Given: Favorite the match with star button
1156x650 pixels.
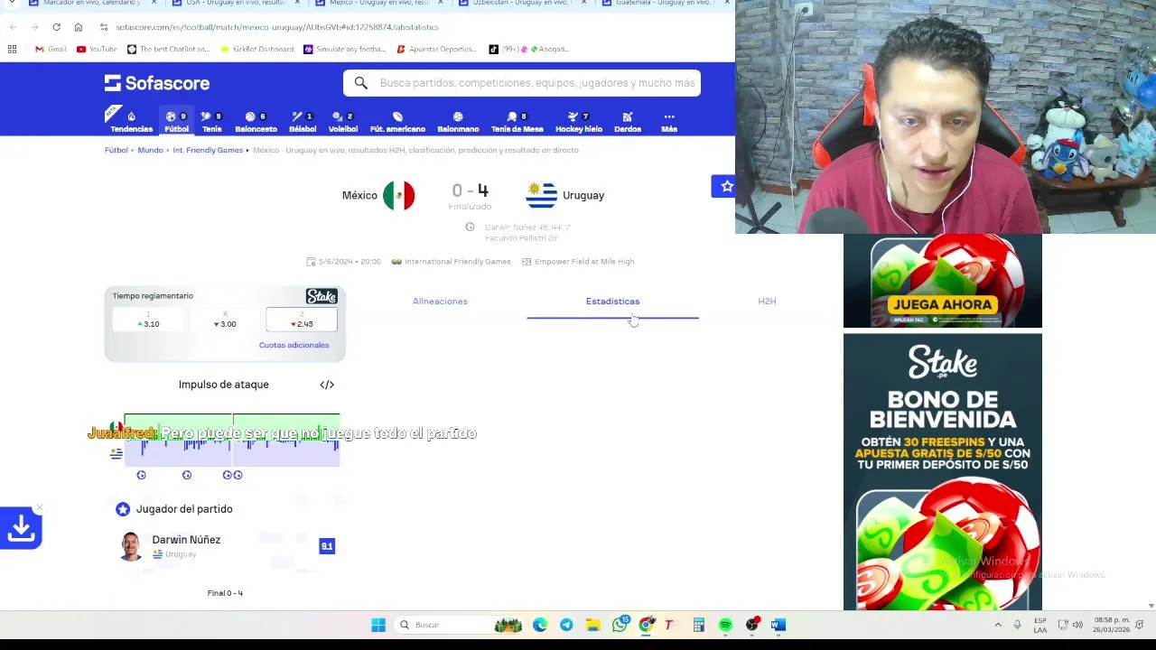Looking at the screenshot, I should pyautogui.click(x=725, y=186).
